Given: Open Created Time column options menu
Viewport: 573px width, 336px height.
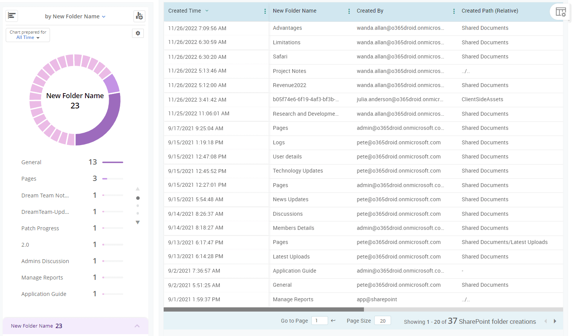Looking at the screenshot, I should coord(265,11).
